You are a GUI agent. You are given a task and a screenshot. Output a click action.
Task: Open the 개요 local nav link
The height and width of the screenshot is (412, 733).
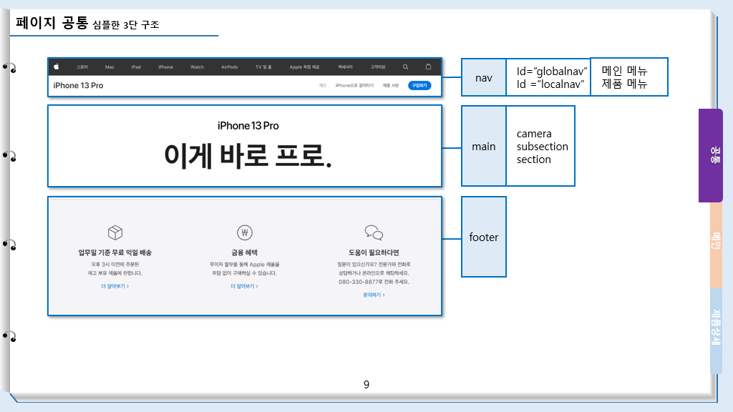coord(322,86)
